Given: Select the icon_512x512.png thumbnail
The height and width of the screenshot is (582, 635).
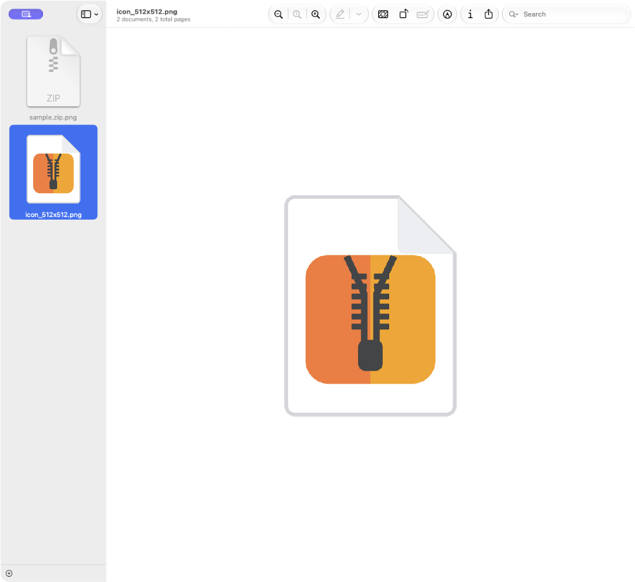Looking at the screenshot, I should (x=53, y=169).
